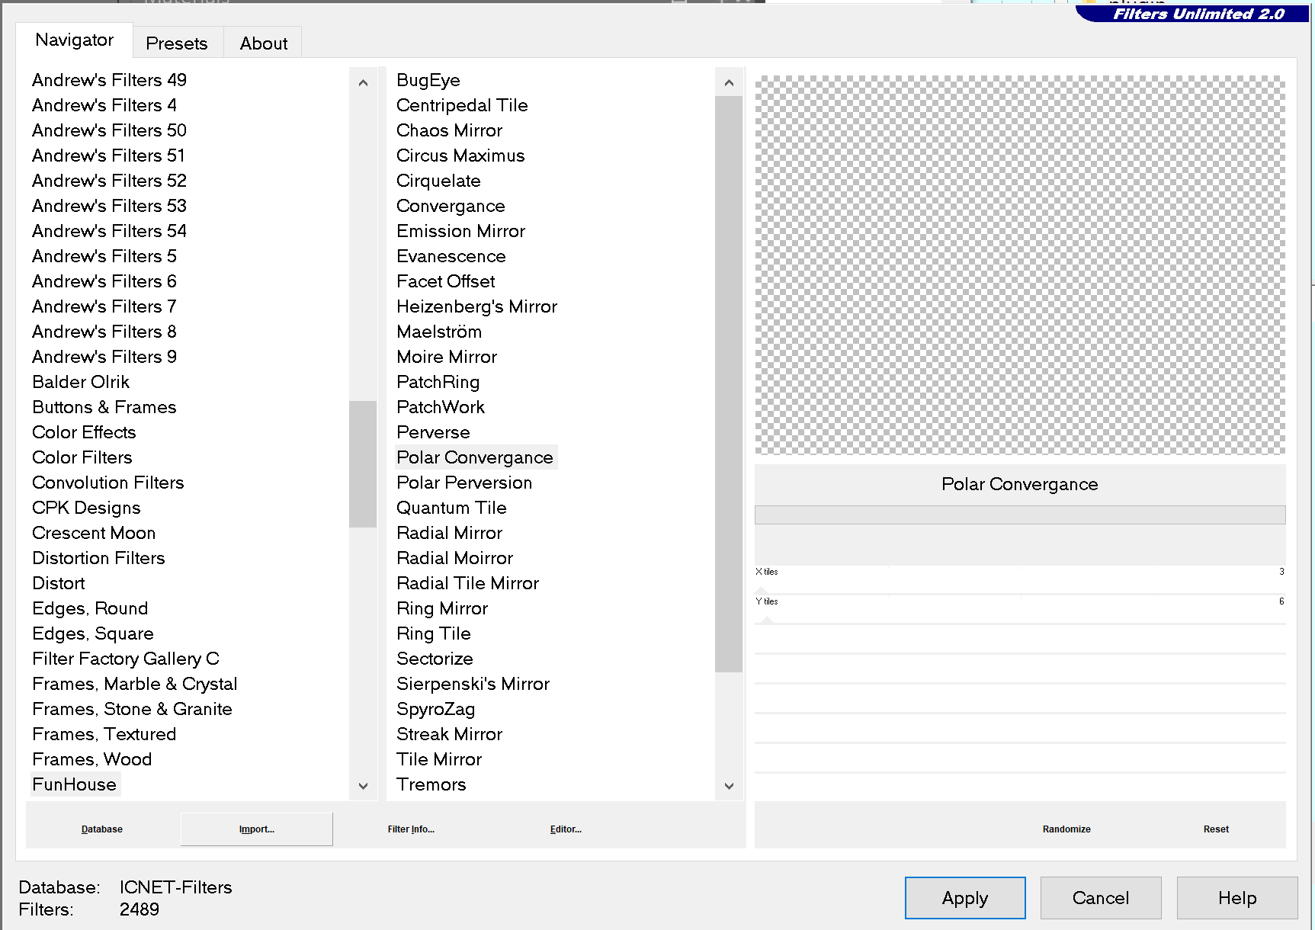Choose the Distortion Filters category
This screenshot has width=1315, height=930.
(98, 558)
